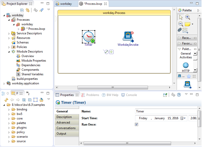Screen dimensions: 202x147
Task: Click the Workday activity at the palette bottom
Action: tap(188, 85)
